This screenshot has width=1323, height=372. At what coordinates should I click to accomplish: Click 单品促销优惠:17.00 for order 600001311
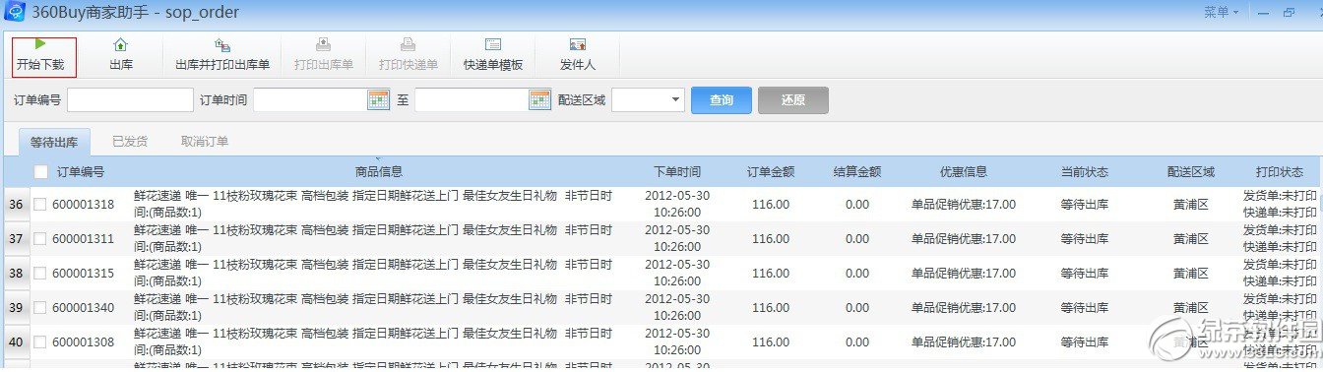[964, 239]
